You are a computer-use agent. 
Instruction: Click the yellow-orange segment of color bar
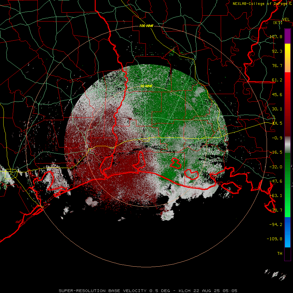287,58
